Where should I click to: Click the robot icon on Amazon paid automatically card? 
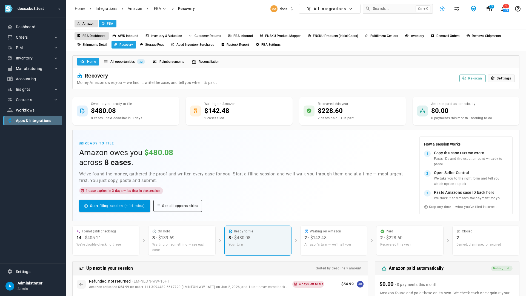point(422,111)
